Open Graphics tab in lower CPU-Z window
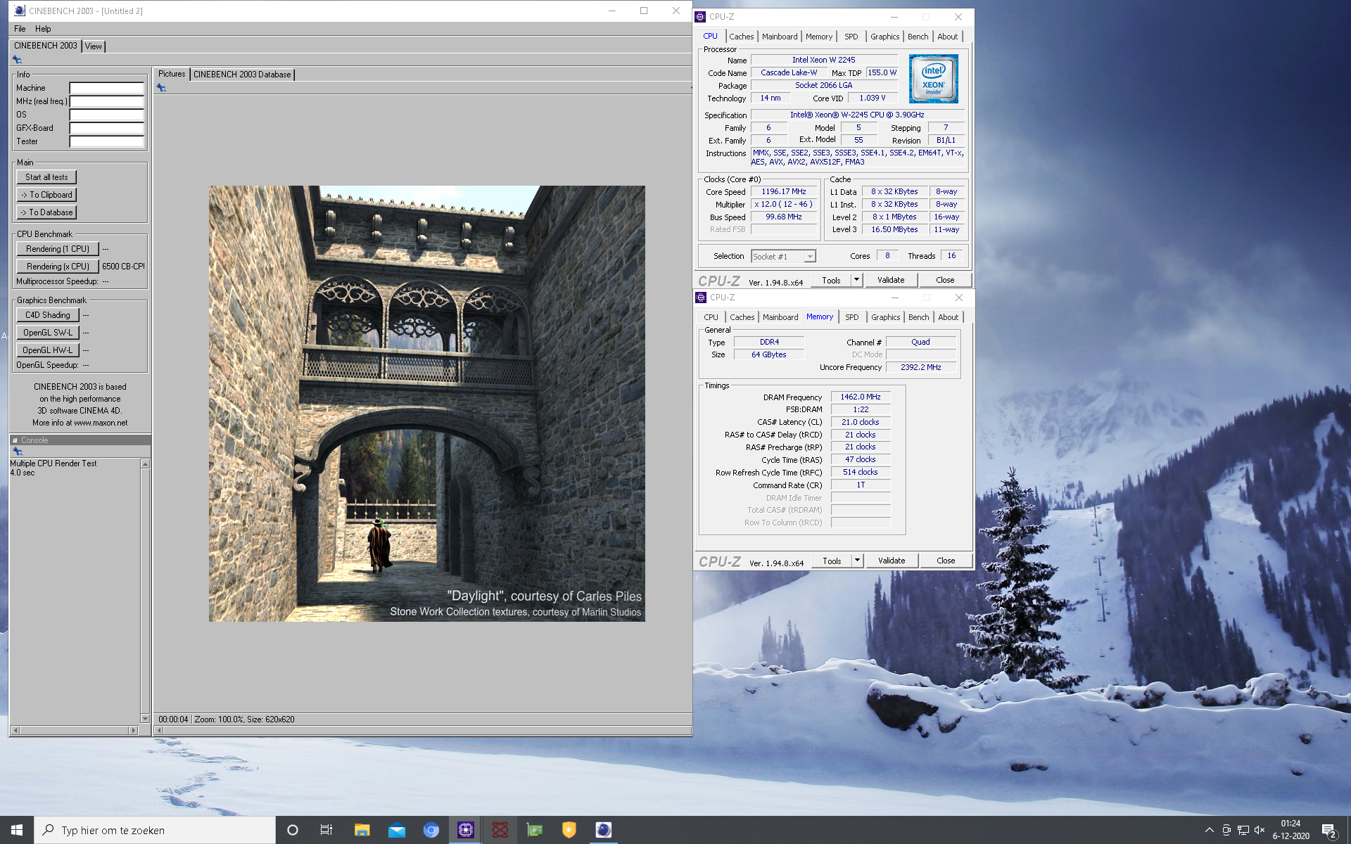1351x844 pixels. coord(885,317)
